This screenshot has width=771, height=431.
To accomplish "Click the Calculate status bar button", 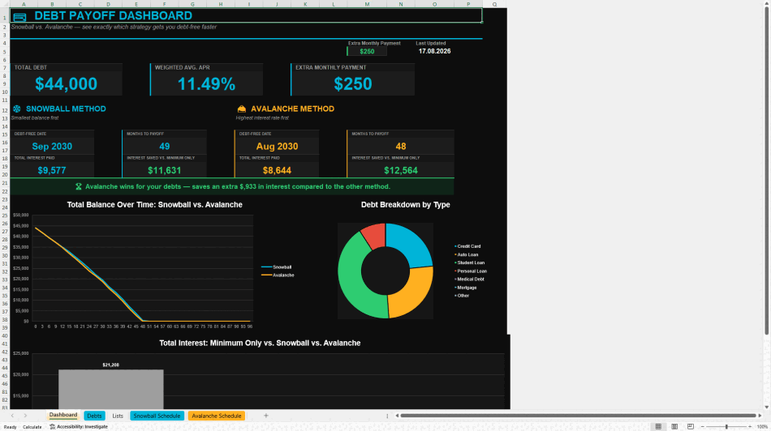I will tap(32, 427).
